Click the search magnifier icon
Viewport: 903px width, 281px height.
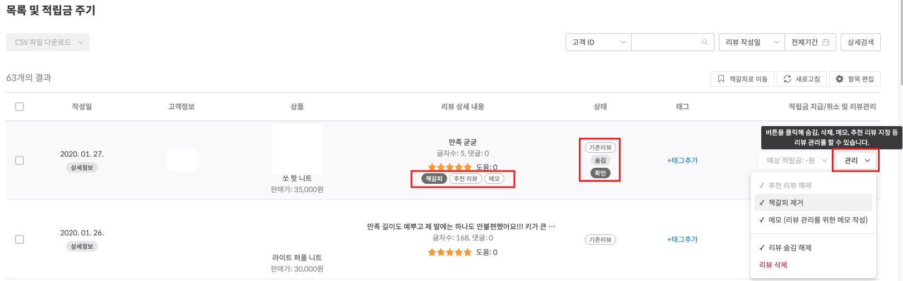point(704,42)
